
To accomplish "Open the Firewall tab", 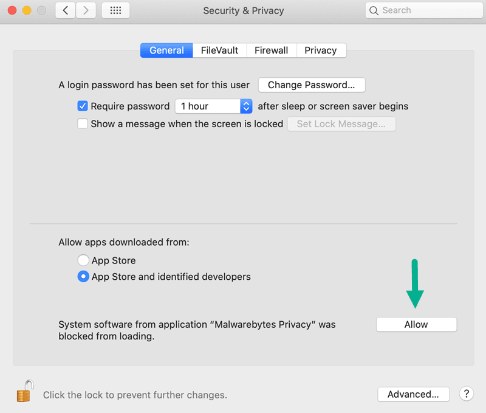I will [x=272, y=50].
